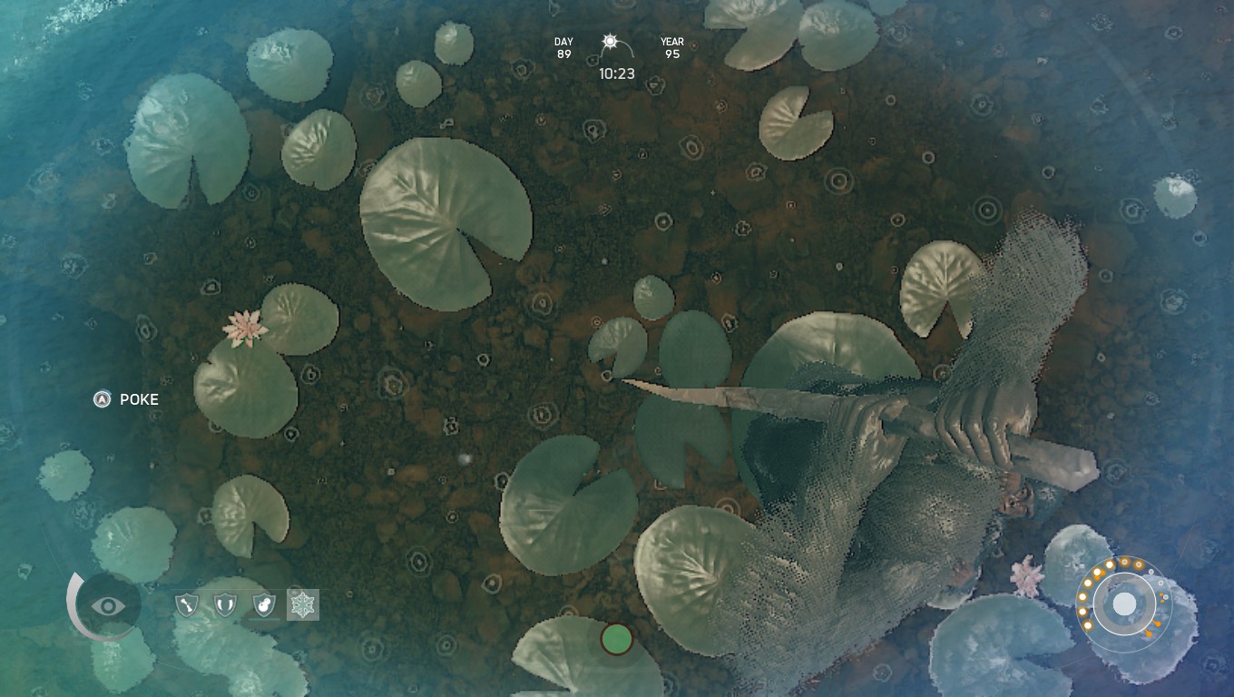
Task: Click the POKE action label
Action: [x=139, y=399]
